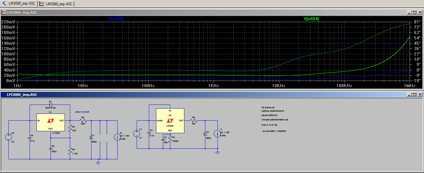Click the 1500k value of R1
The height and width of the screenshot is (173, 424).
[176, 141]
